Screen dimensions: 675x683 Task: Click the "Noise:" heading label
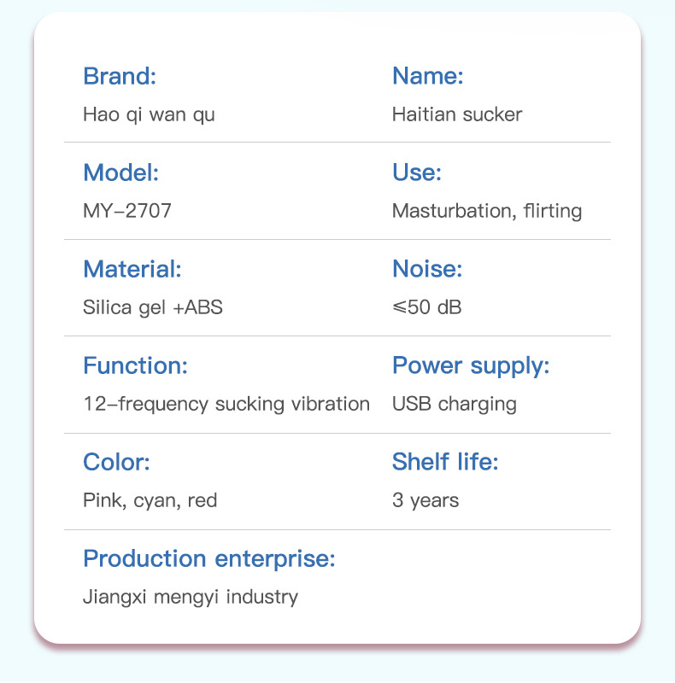pos(426,270)
